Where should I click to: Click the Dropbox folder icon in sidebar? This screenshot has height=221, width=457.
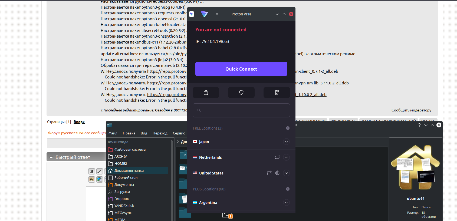coord(110,199)
